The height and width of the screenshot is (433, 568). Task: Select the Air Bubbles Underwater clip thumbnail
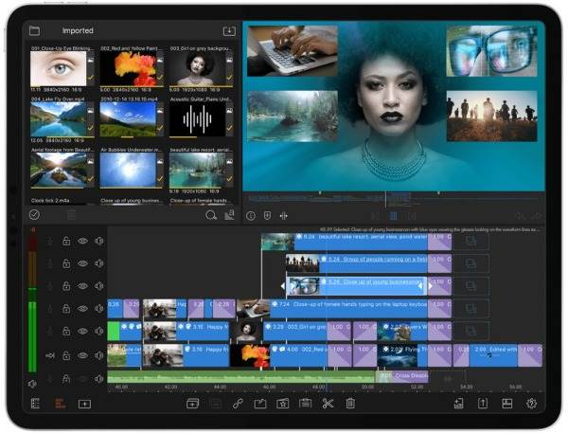128,170
